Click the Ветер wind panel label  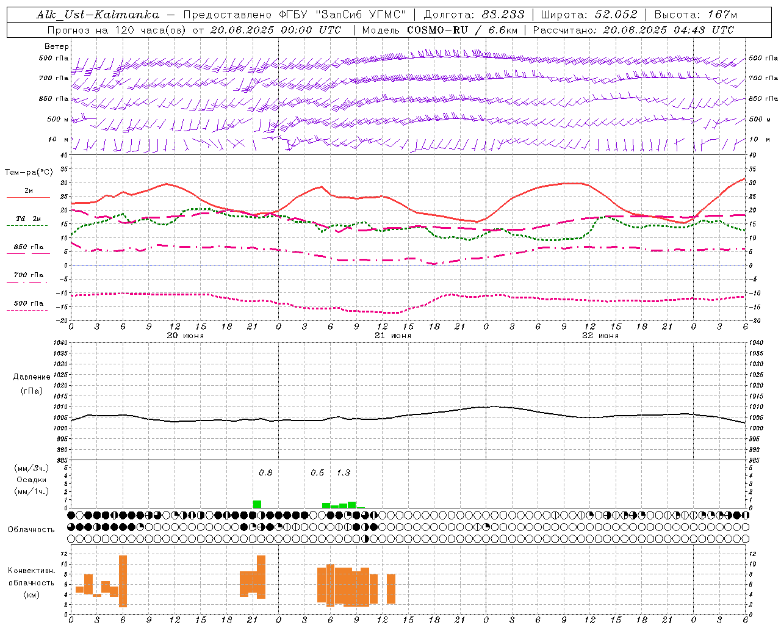(57, 46)
